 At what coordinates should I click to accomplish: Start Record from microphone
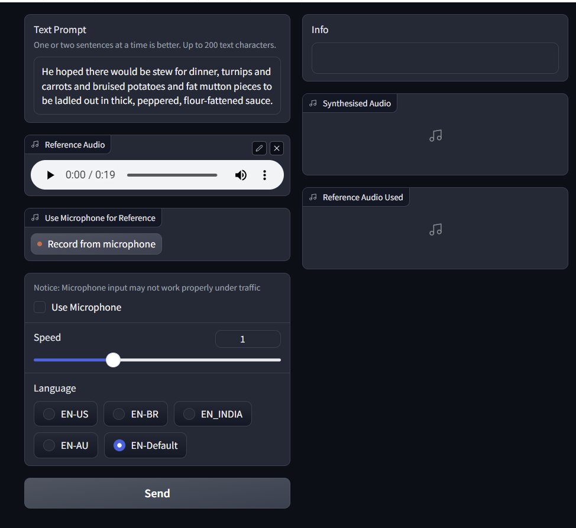(96, 244)
